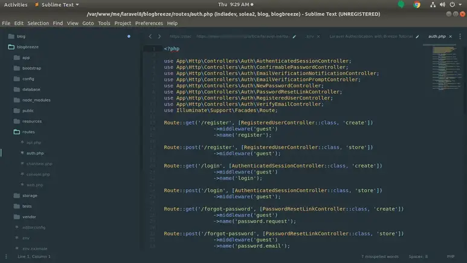Open the Goto menu
This screenshot has height=263, width=467.
pos(88,23)
